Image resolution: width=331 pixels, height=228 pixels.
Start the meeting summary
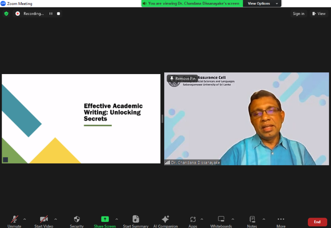coord(136,220)
